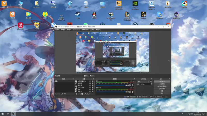This screenshot has width=207, height=116.
Task: Add a new scene with plus button
Action: point(56,94)
